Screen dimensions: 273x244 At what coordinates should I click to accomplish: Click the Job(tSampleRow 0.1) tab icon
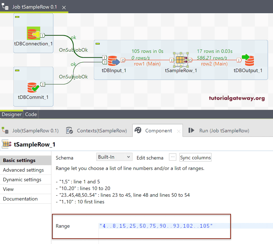click(x=5, y=130)
